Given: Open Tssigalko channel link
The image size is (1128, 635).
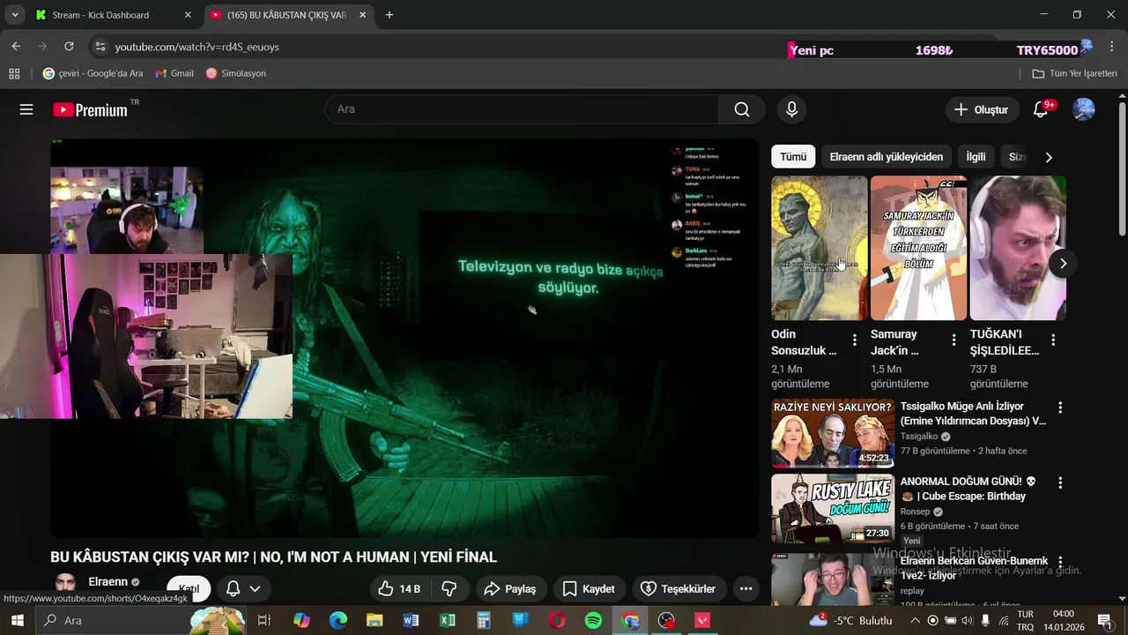Looking at the screenshot, I should click(x=919, y=437).
